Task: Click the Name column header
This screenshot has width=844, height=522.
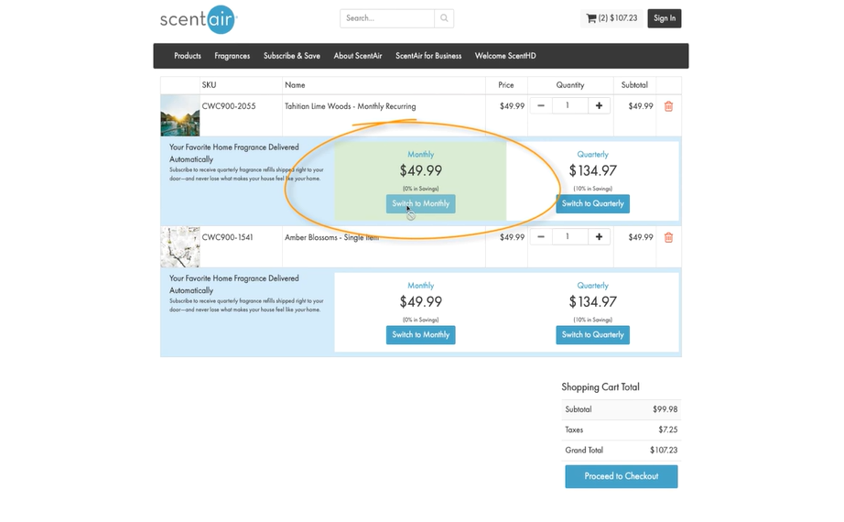Action: (295, 85)
